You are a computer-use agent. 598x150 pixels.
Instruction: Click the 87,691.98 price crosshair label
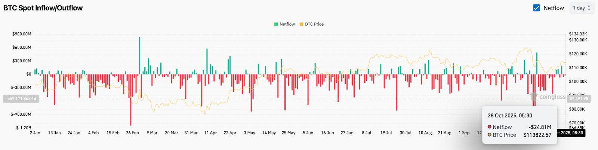tap(579, 99)
